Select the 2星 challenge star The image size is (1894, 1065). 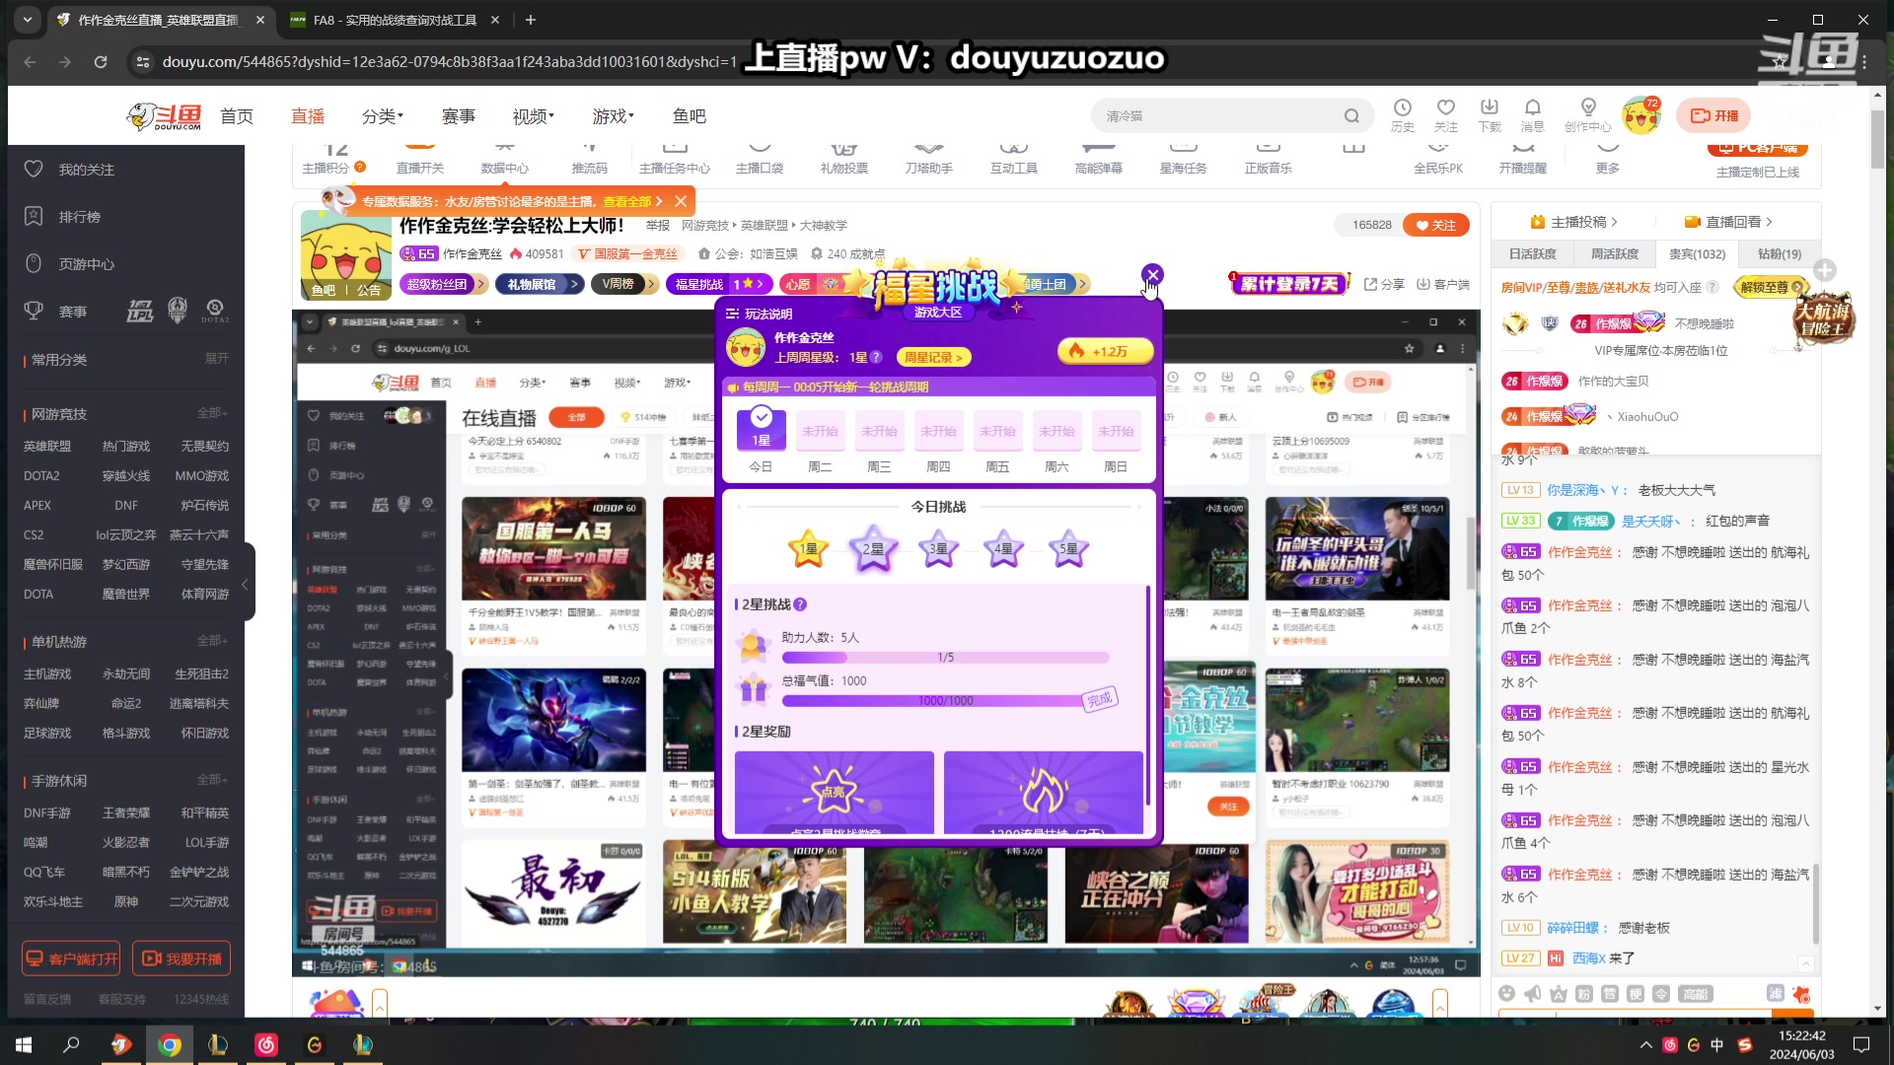coord(873,549)
